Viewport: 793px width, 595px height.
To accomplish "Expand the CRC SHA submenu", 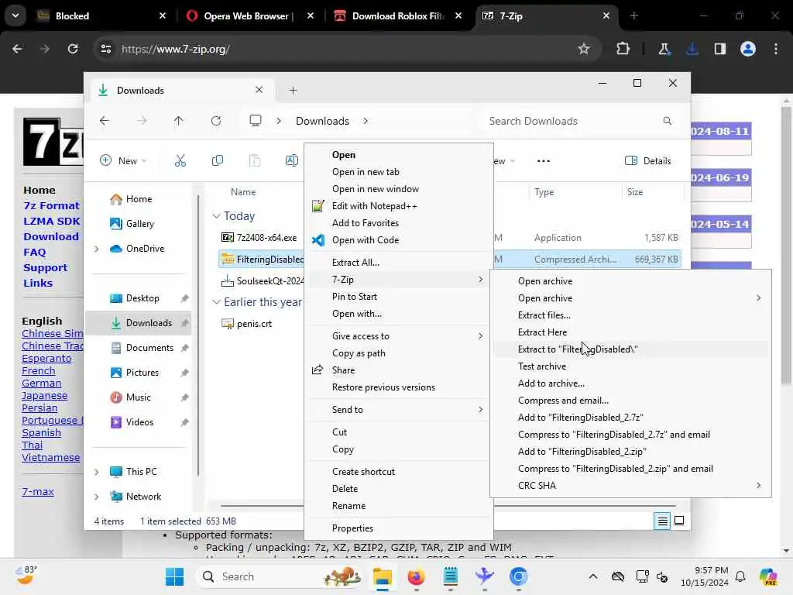I will [x=630, y=486].
